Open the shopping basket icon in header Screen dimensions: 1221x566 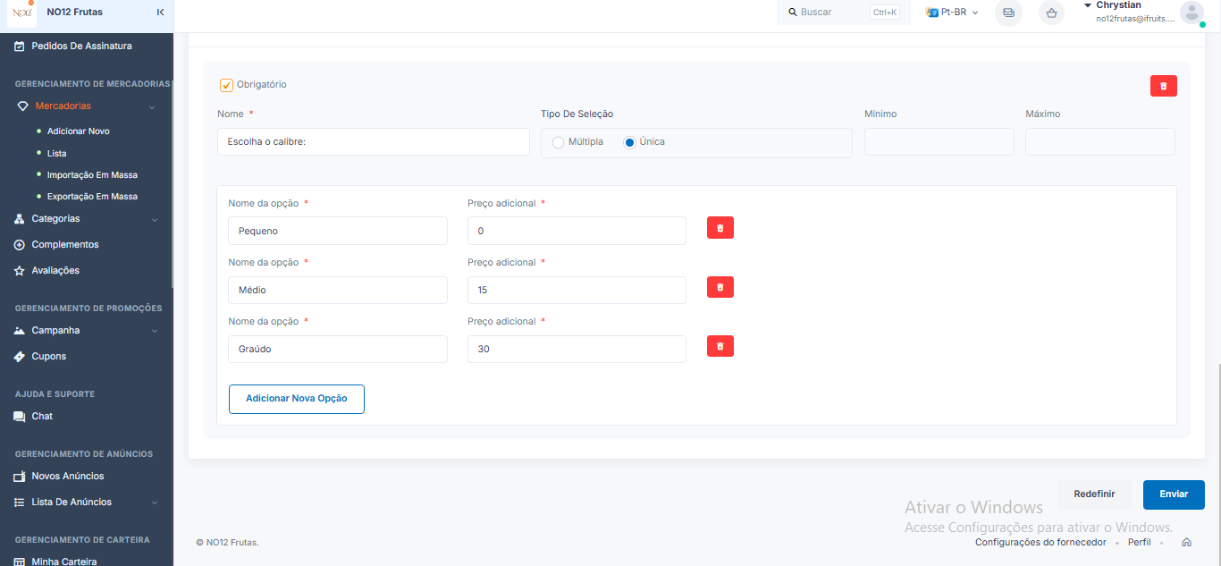coord(1051,13)
